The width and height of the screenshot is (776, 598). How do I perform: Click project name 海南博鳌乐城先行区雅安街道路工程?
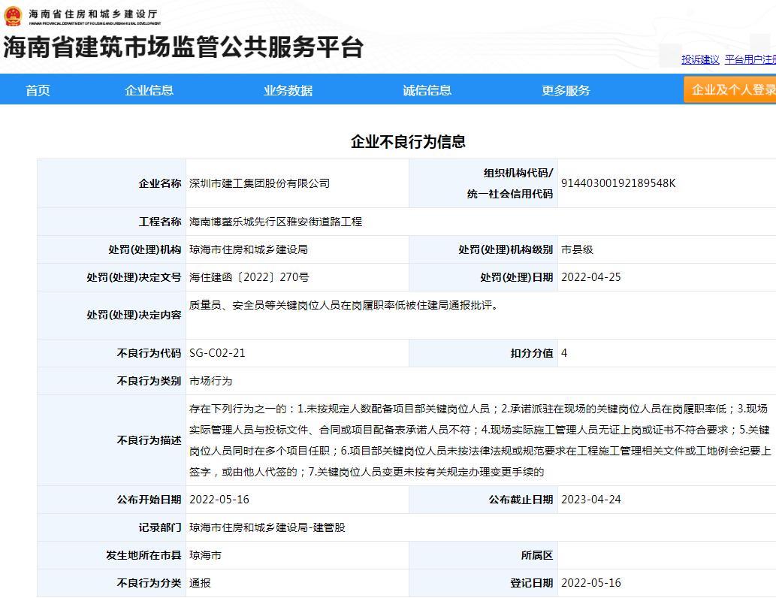[276, 222]
